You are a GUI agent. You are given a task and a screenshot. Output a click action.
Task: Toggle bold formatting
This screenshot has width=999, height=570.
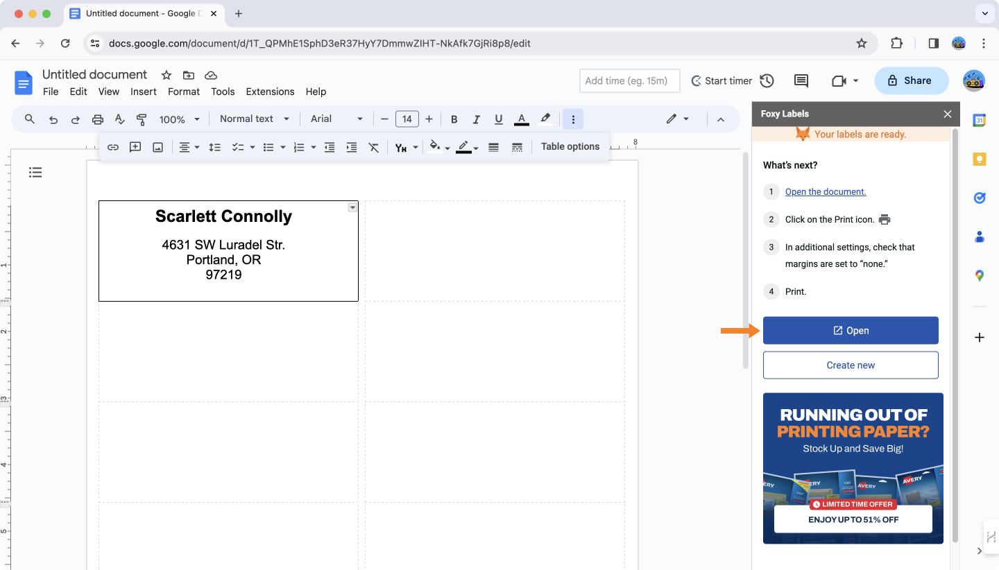454,119
